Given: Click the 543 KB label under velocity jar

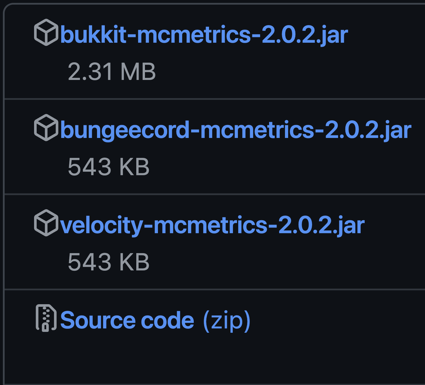Looking at the screenshot, I should pos(108,261).
